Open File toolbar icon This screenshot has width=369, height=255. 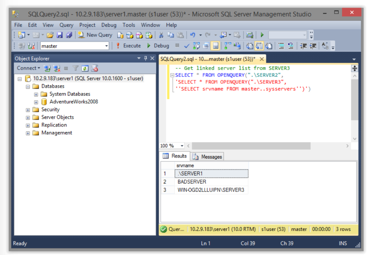pyautogui.click(x=50, y=35)
